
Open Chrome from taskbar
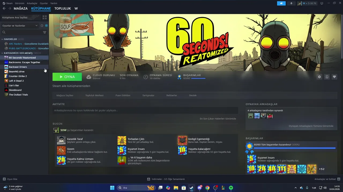coord(207,188)
